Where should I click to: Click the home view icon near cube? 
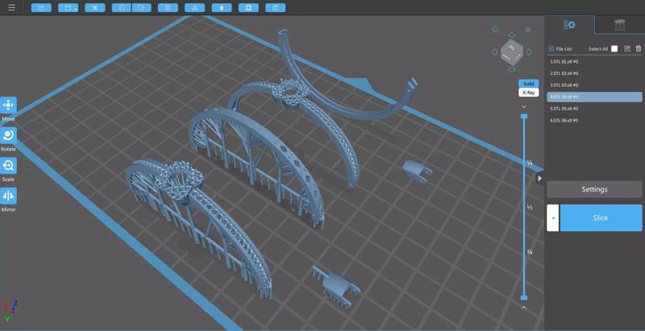(495, 29)
